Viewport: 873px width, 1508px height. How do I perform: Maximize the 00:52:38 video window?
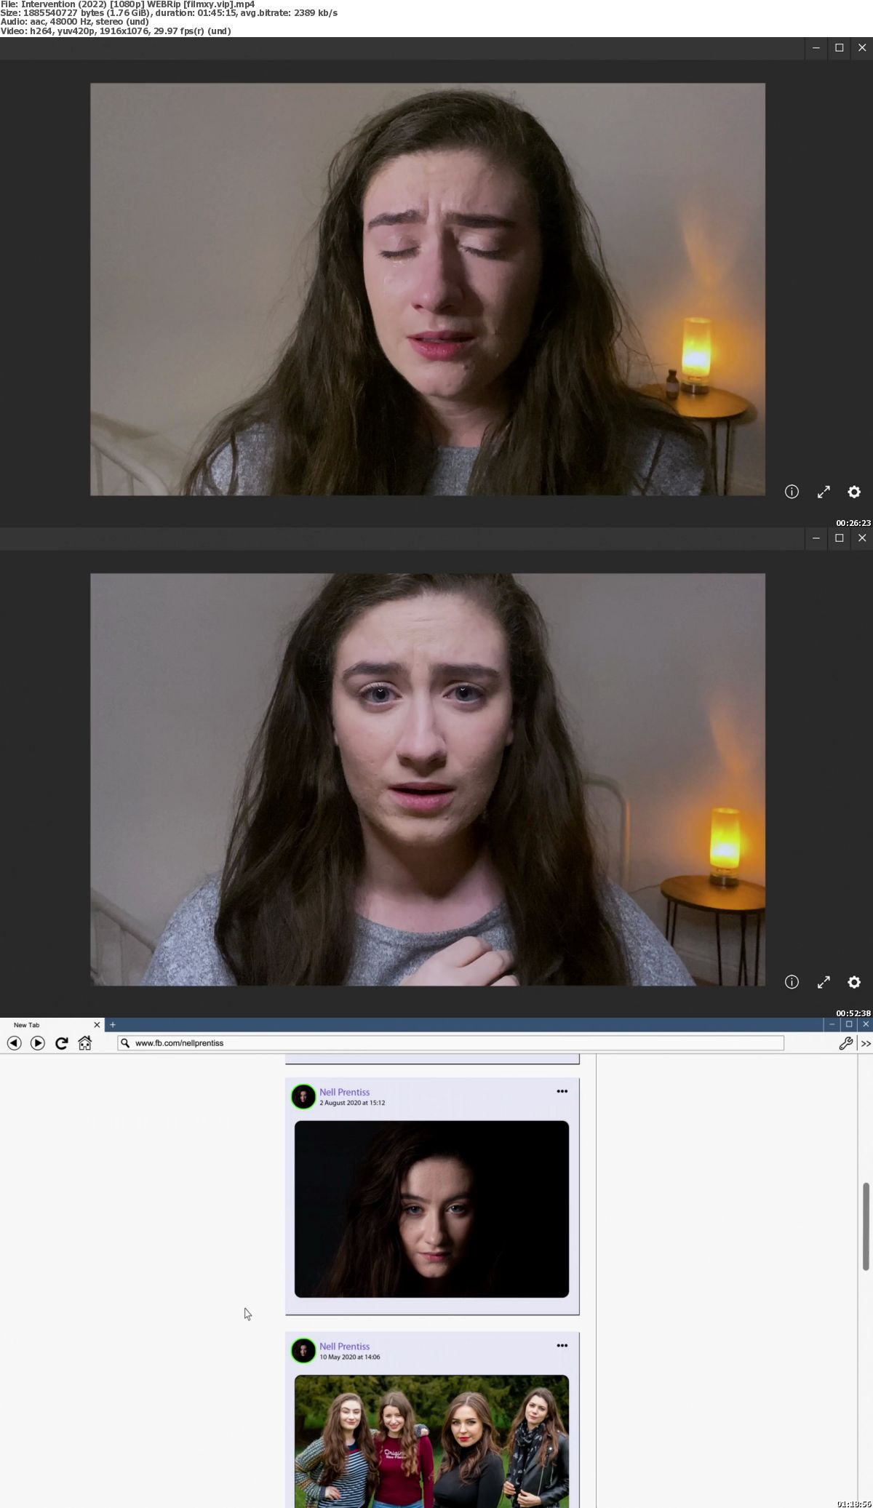click(x=840, y=538)
